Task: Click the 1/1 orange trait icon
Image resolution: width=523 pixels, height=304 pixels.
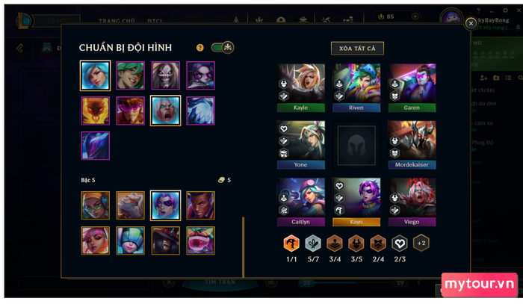Action: [x=291, y=243]
